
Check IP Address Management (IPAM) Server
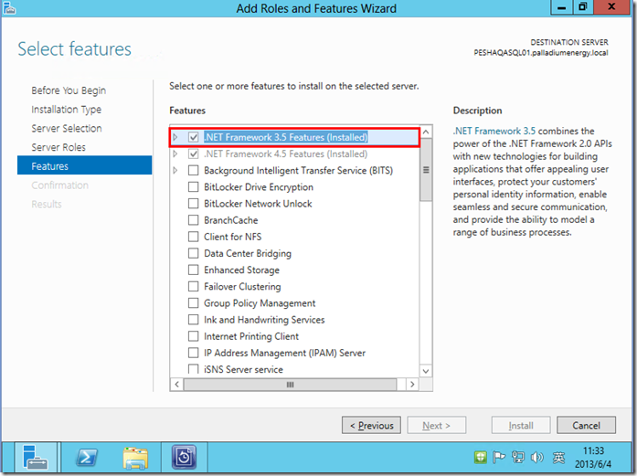pyautogui.click(x=194, y=353)
